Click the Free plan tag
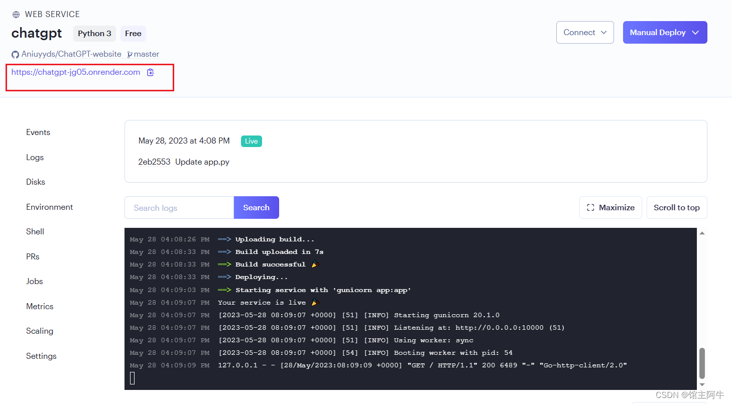 [x=133, y=34]
